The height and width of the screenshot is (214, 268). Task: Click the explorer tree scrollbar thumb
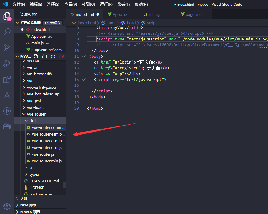pos(64,185)
